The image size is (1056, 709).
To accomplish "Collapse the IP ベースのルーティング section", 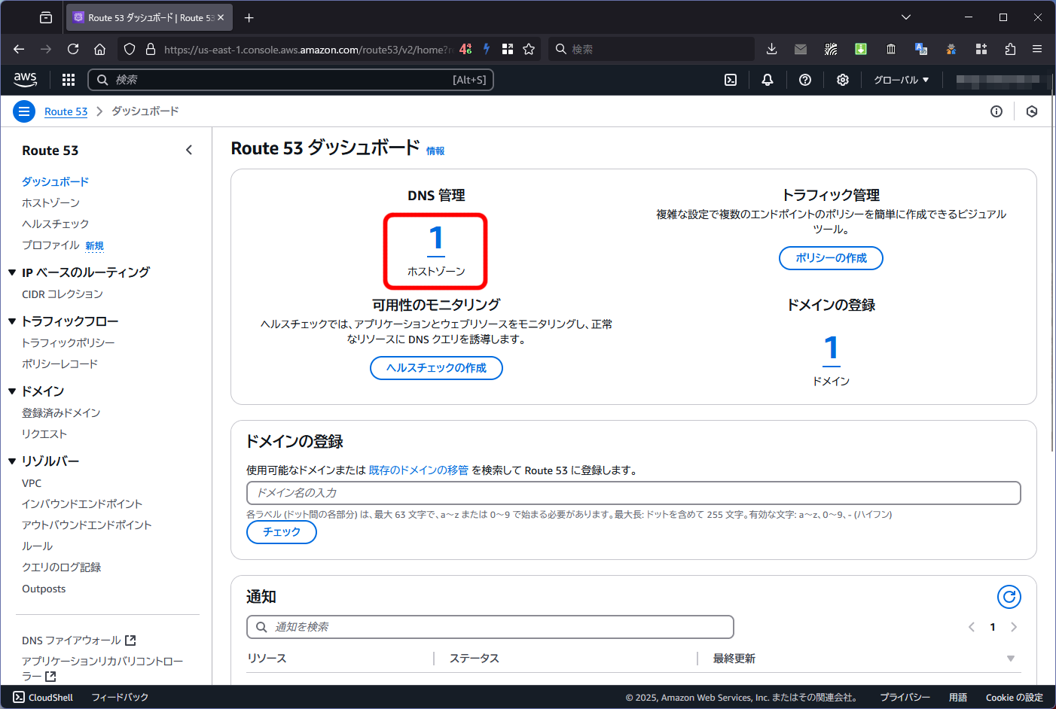I will [12, 272].
